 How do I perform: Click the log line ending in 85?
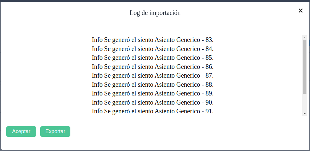(152, 58)
